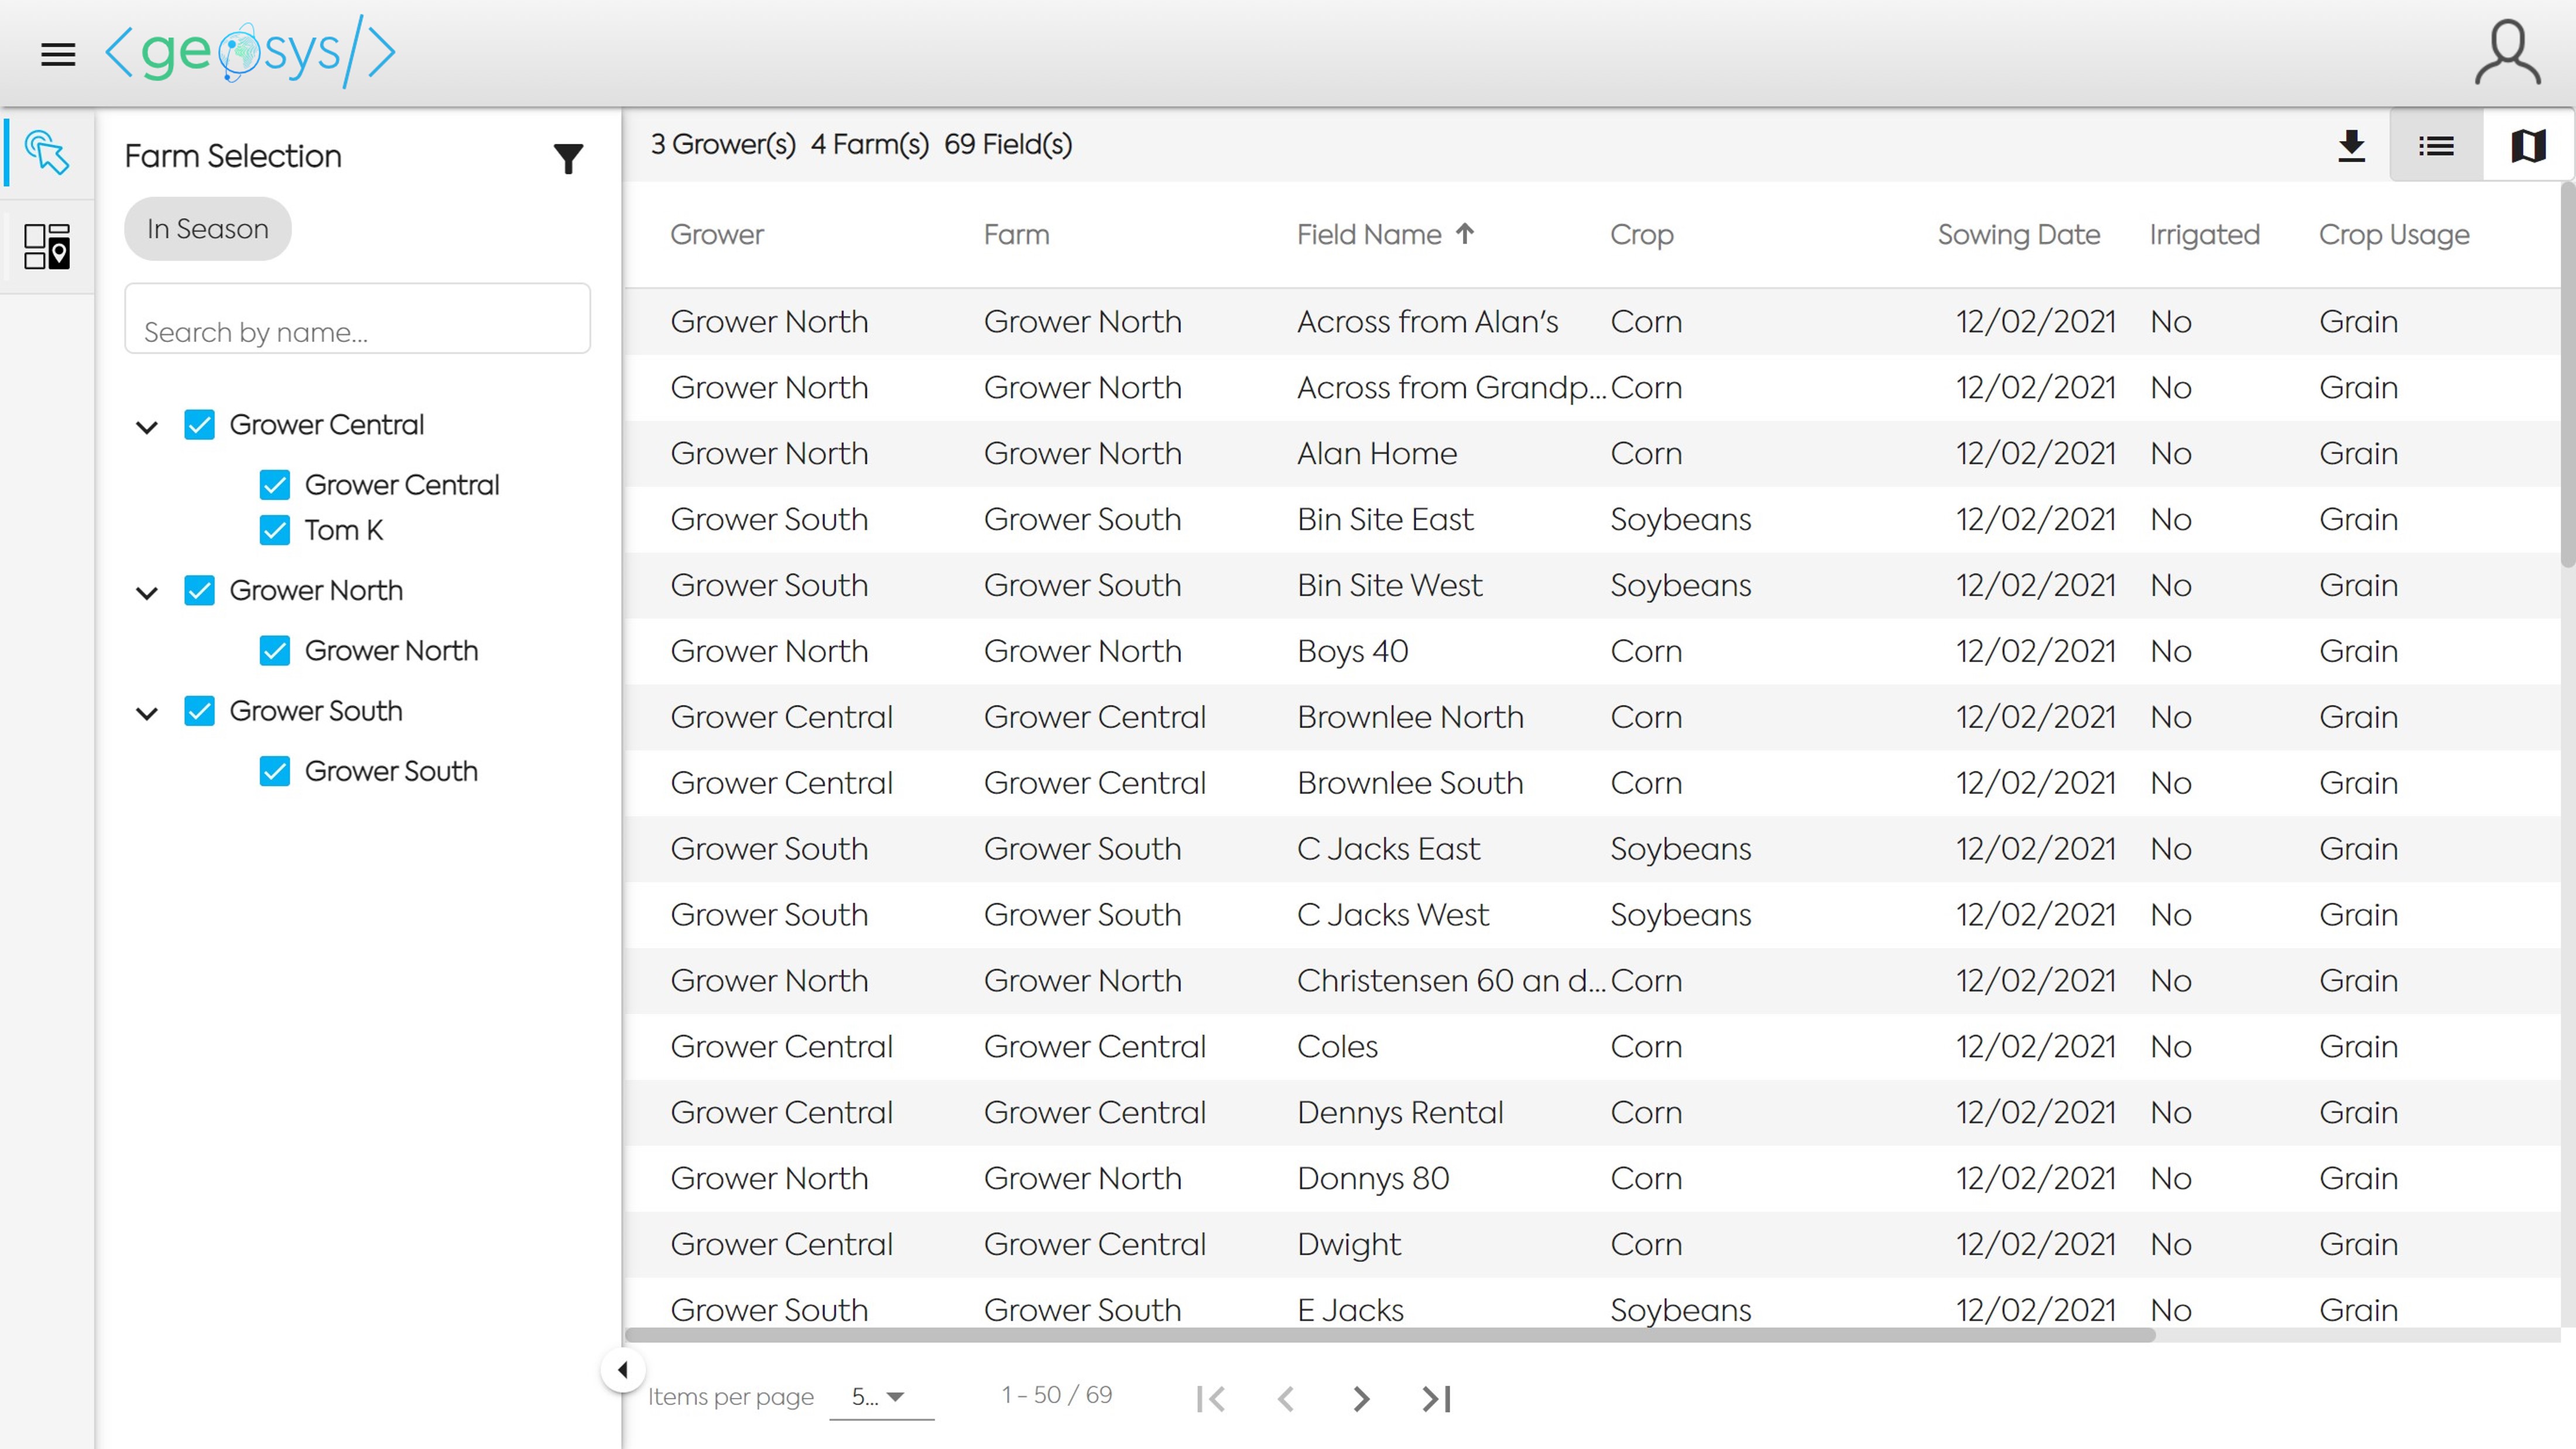Image resolution: width=2576 pixels, height=1449 pixels.
Task: Click the Search by name field
Action: [x=357, y=320]
